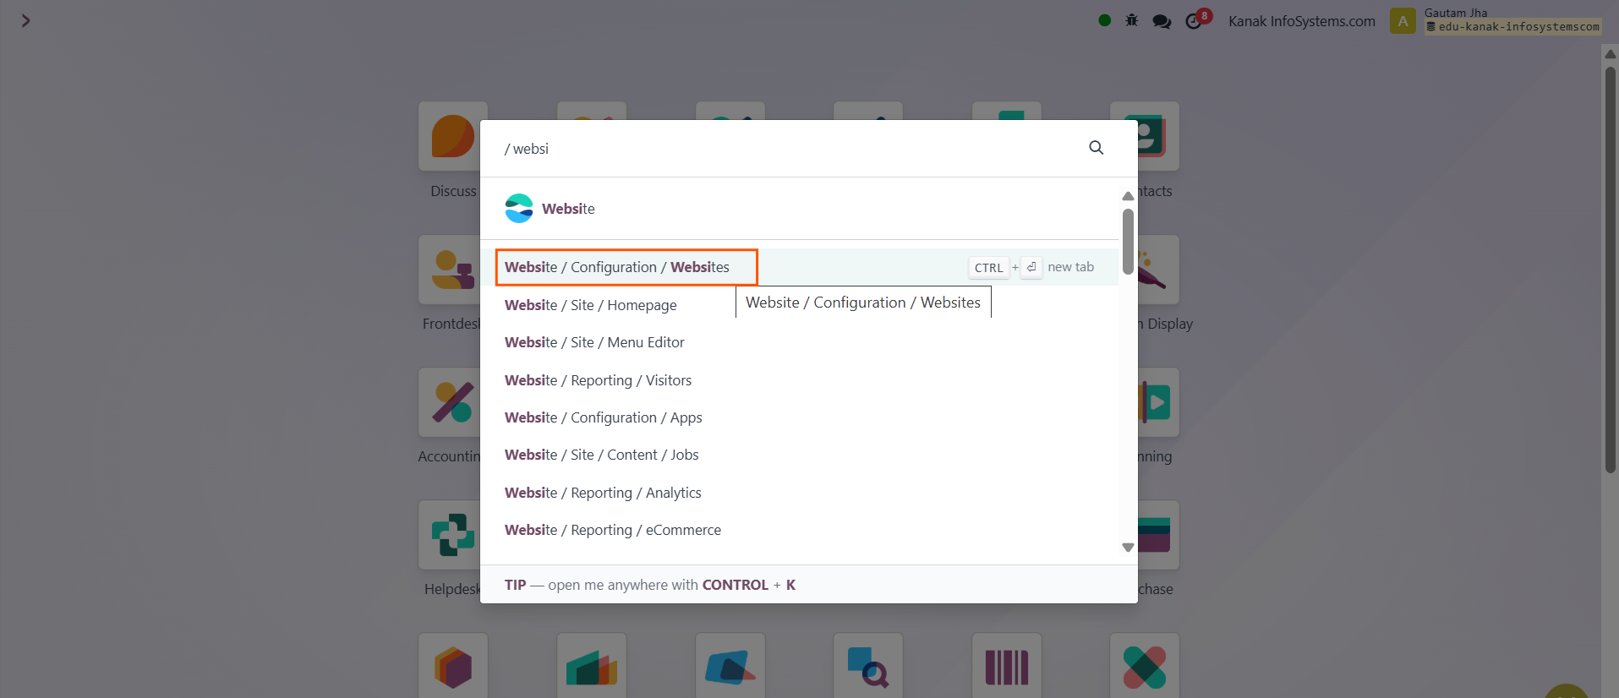Viewport: 1619px width, 698px height.
Task: Go to Website / Configuration / Apps
Action: click(x=603, y=417)
